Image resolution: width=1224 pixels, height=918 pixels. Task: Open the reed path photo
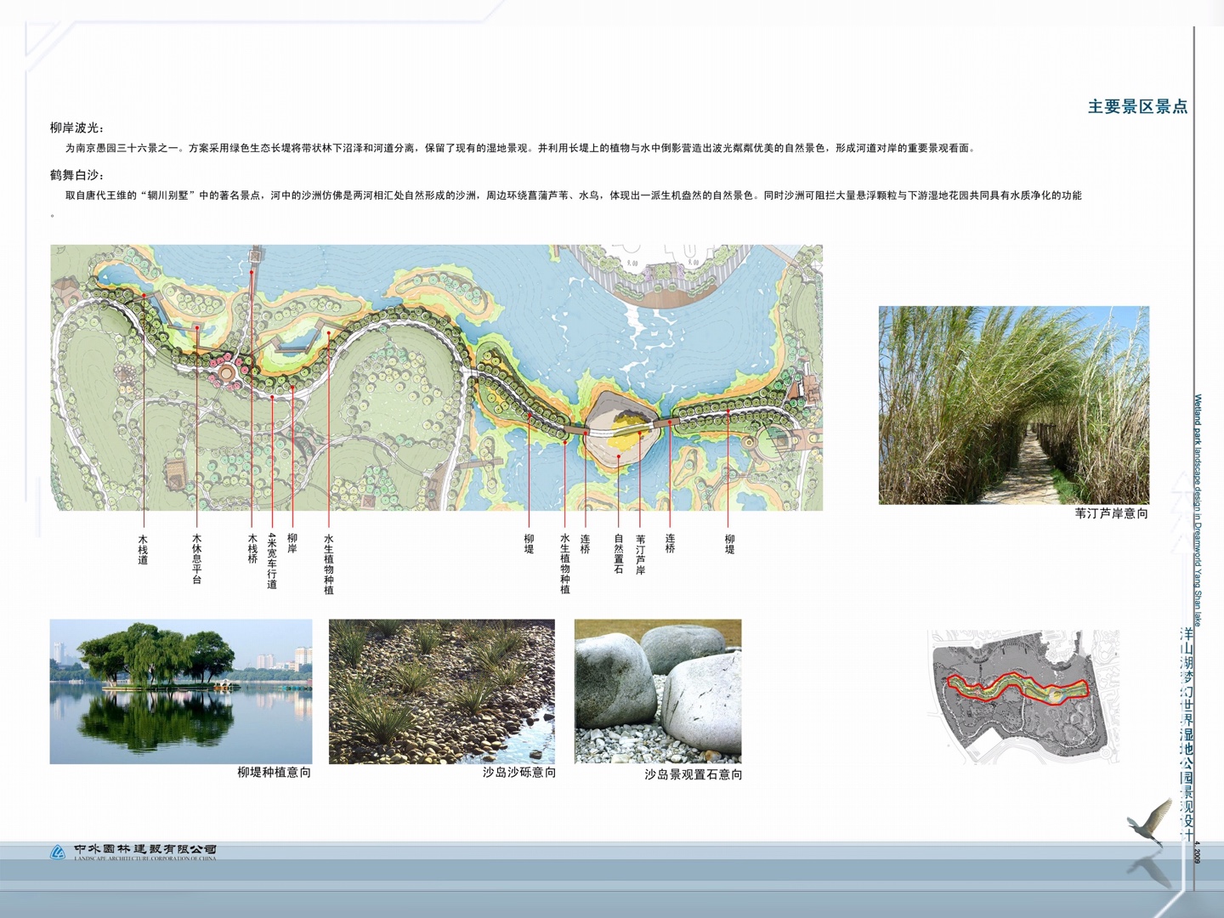1014,405
